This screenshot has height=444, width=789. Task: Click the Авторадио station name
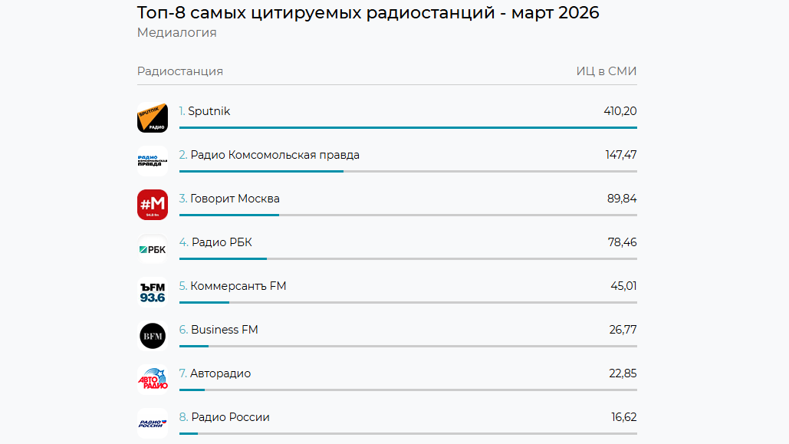click(220, 373)
